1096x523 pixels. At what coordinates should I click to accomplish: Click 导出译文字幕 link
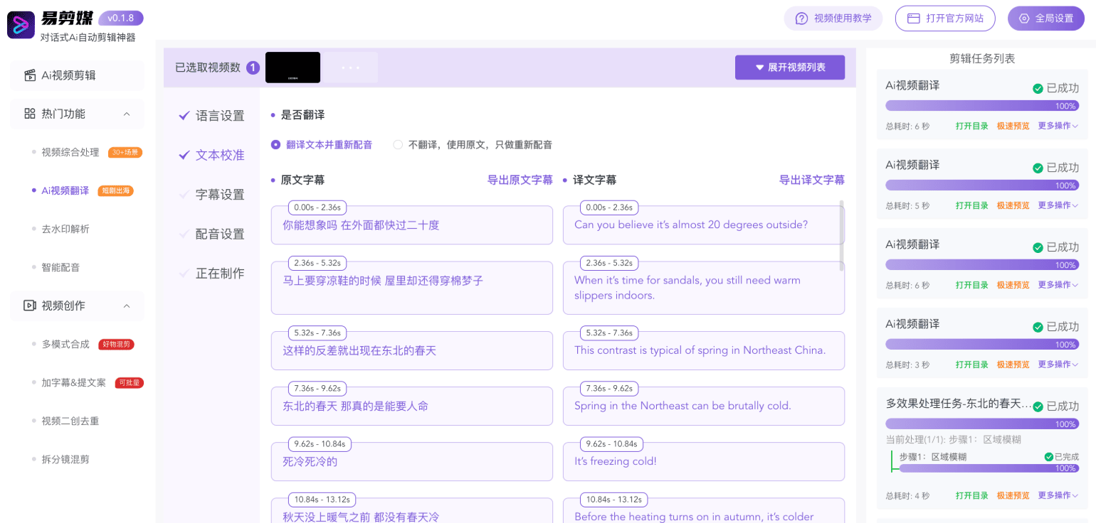[812, 180]
